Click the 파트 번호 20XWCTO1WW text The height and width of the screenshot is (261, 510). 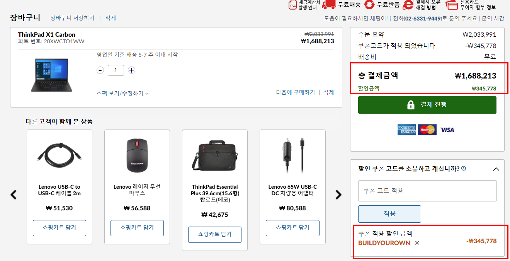(51, 41)
